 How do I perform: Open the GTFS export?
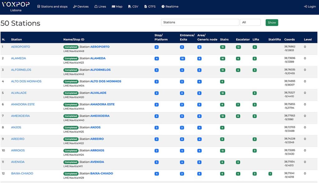(x=150, y=7)
